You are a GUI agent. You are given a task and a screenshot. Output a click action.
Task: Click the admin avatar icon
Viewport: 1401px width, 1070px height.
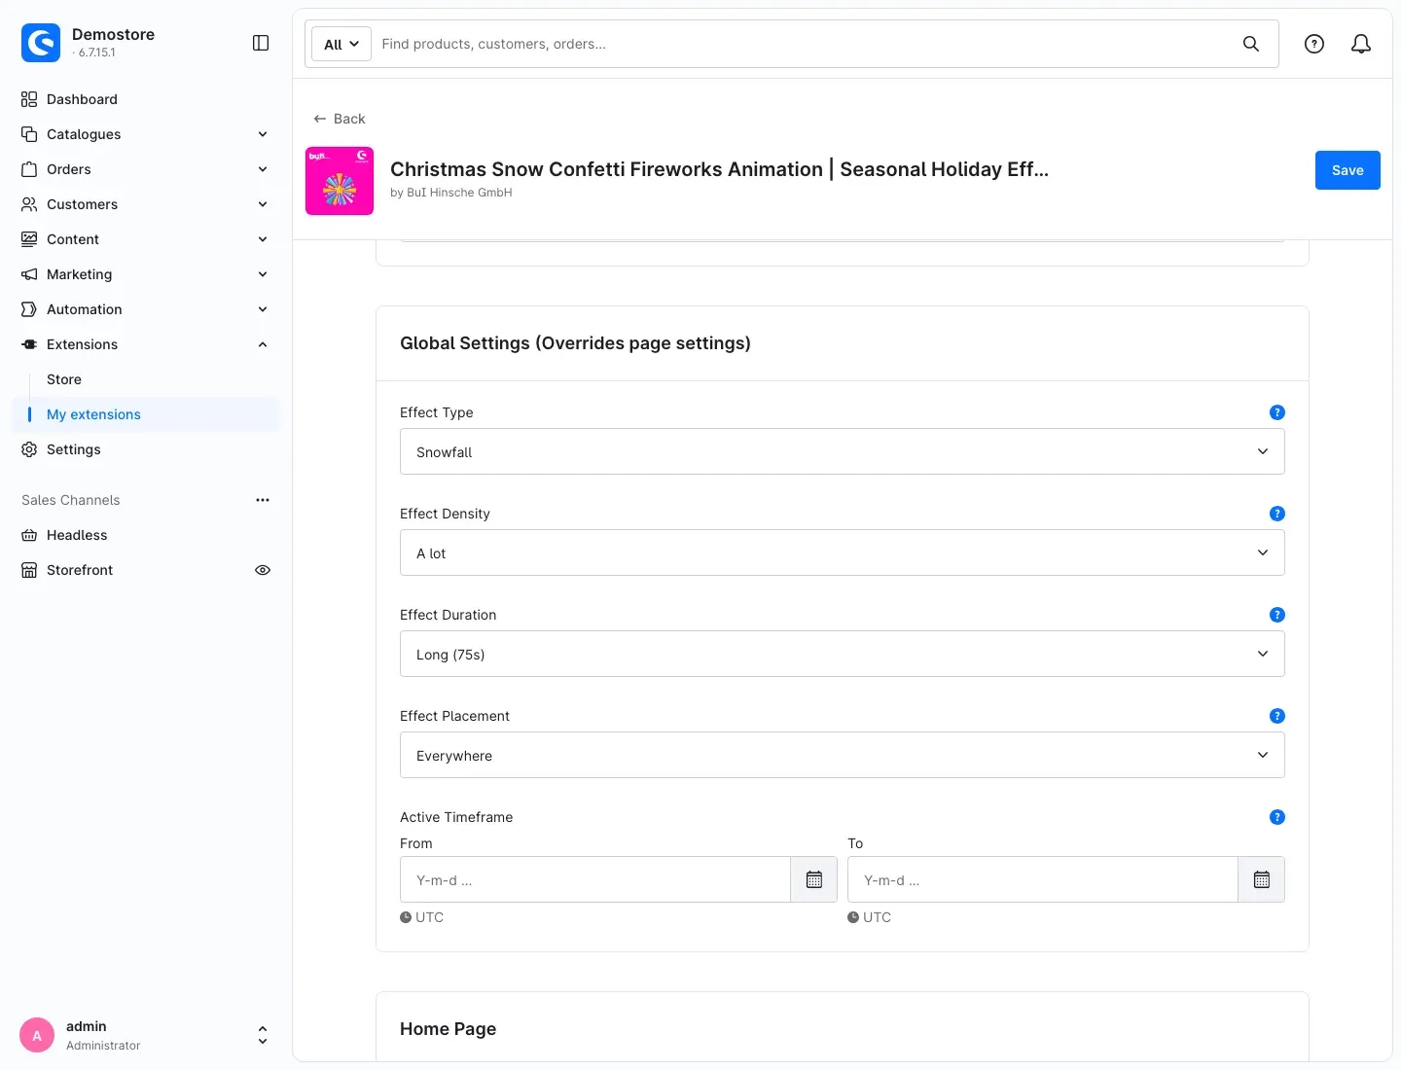point(37,1035)
